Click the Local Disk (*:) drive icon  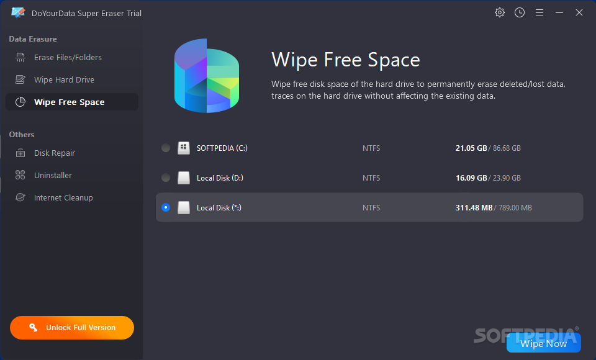click(x=184, y=207)
